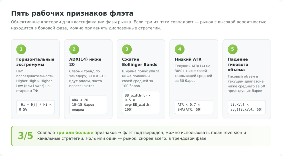
Task: Click the subtitle beginning 'Объективные критерии'
Action: [x=139, y=25]
